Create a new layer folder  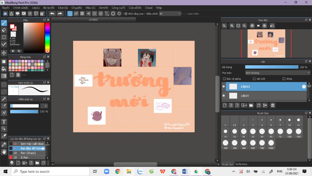point(251,105)
